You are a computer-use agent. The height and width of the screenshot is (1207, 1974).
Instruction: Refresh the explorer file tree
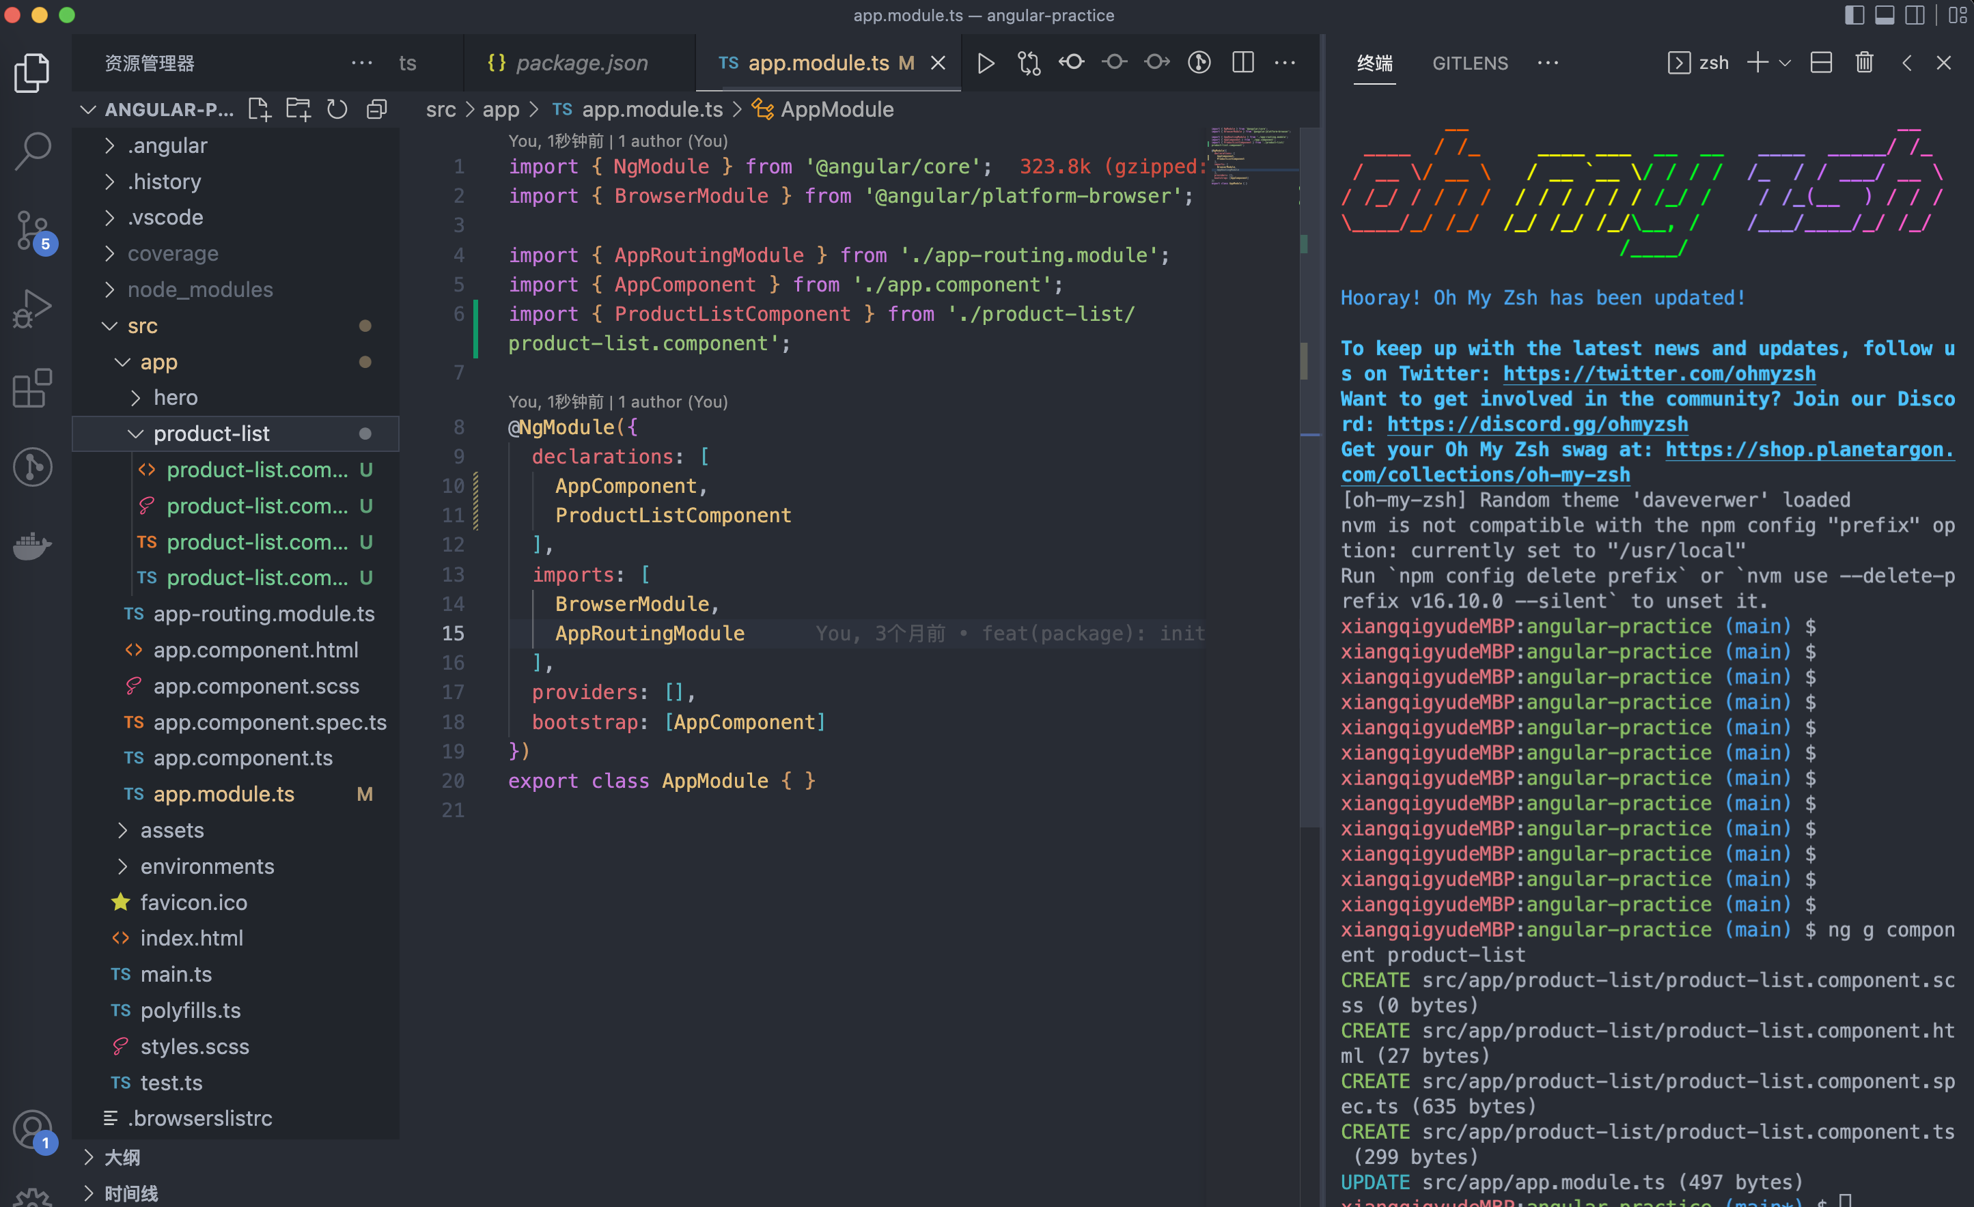[337, 110]
